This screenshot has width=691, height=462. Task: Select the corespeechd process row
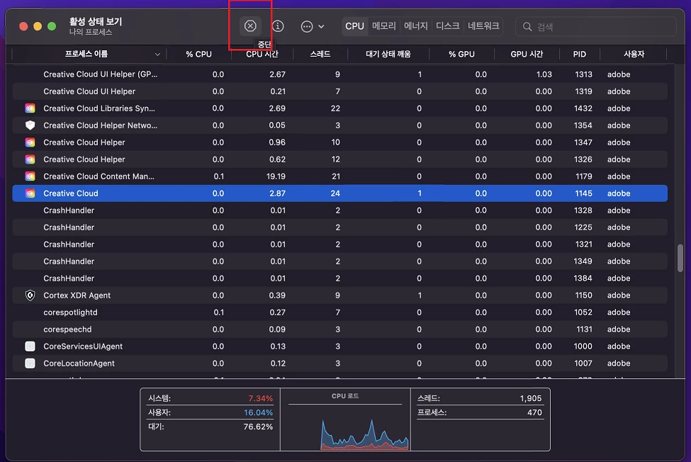[x=339, y=329]
